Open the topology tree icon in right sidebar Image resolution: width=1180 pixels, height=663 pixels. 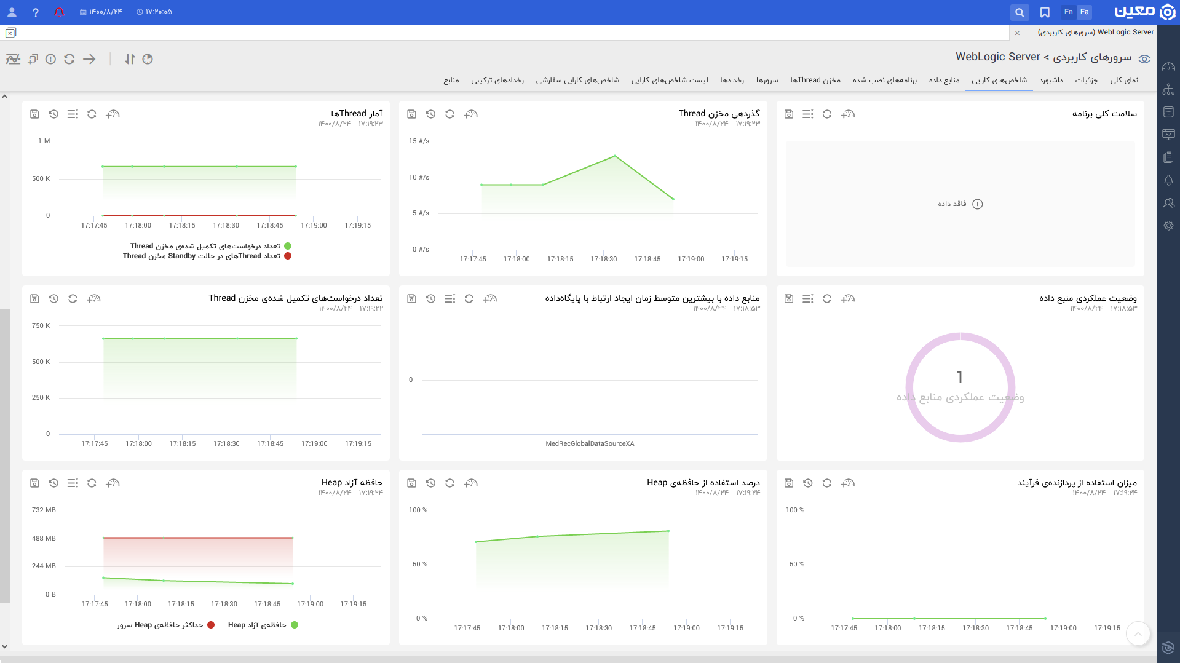[x=1168, y=90]
